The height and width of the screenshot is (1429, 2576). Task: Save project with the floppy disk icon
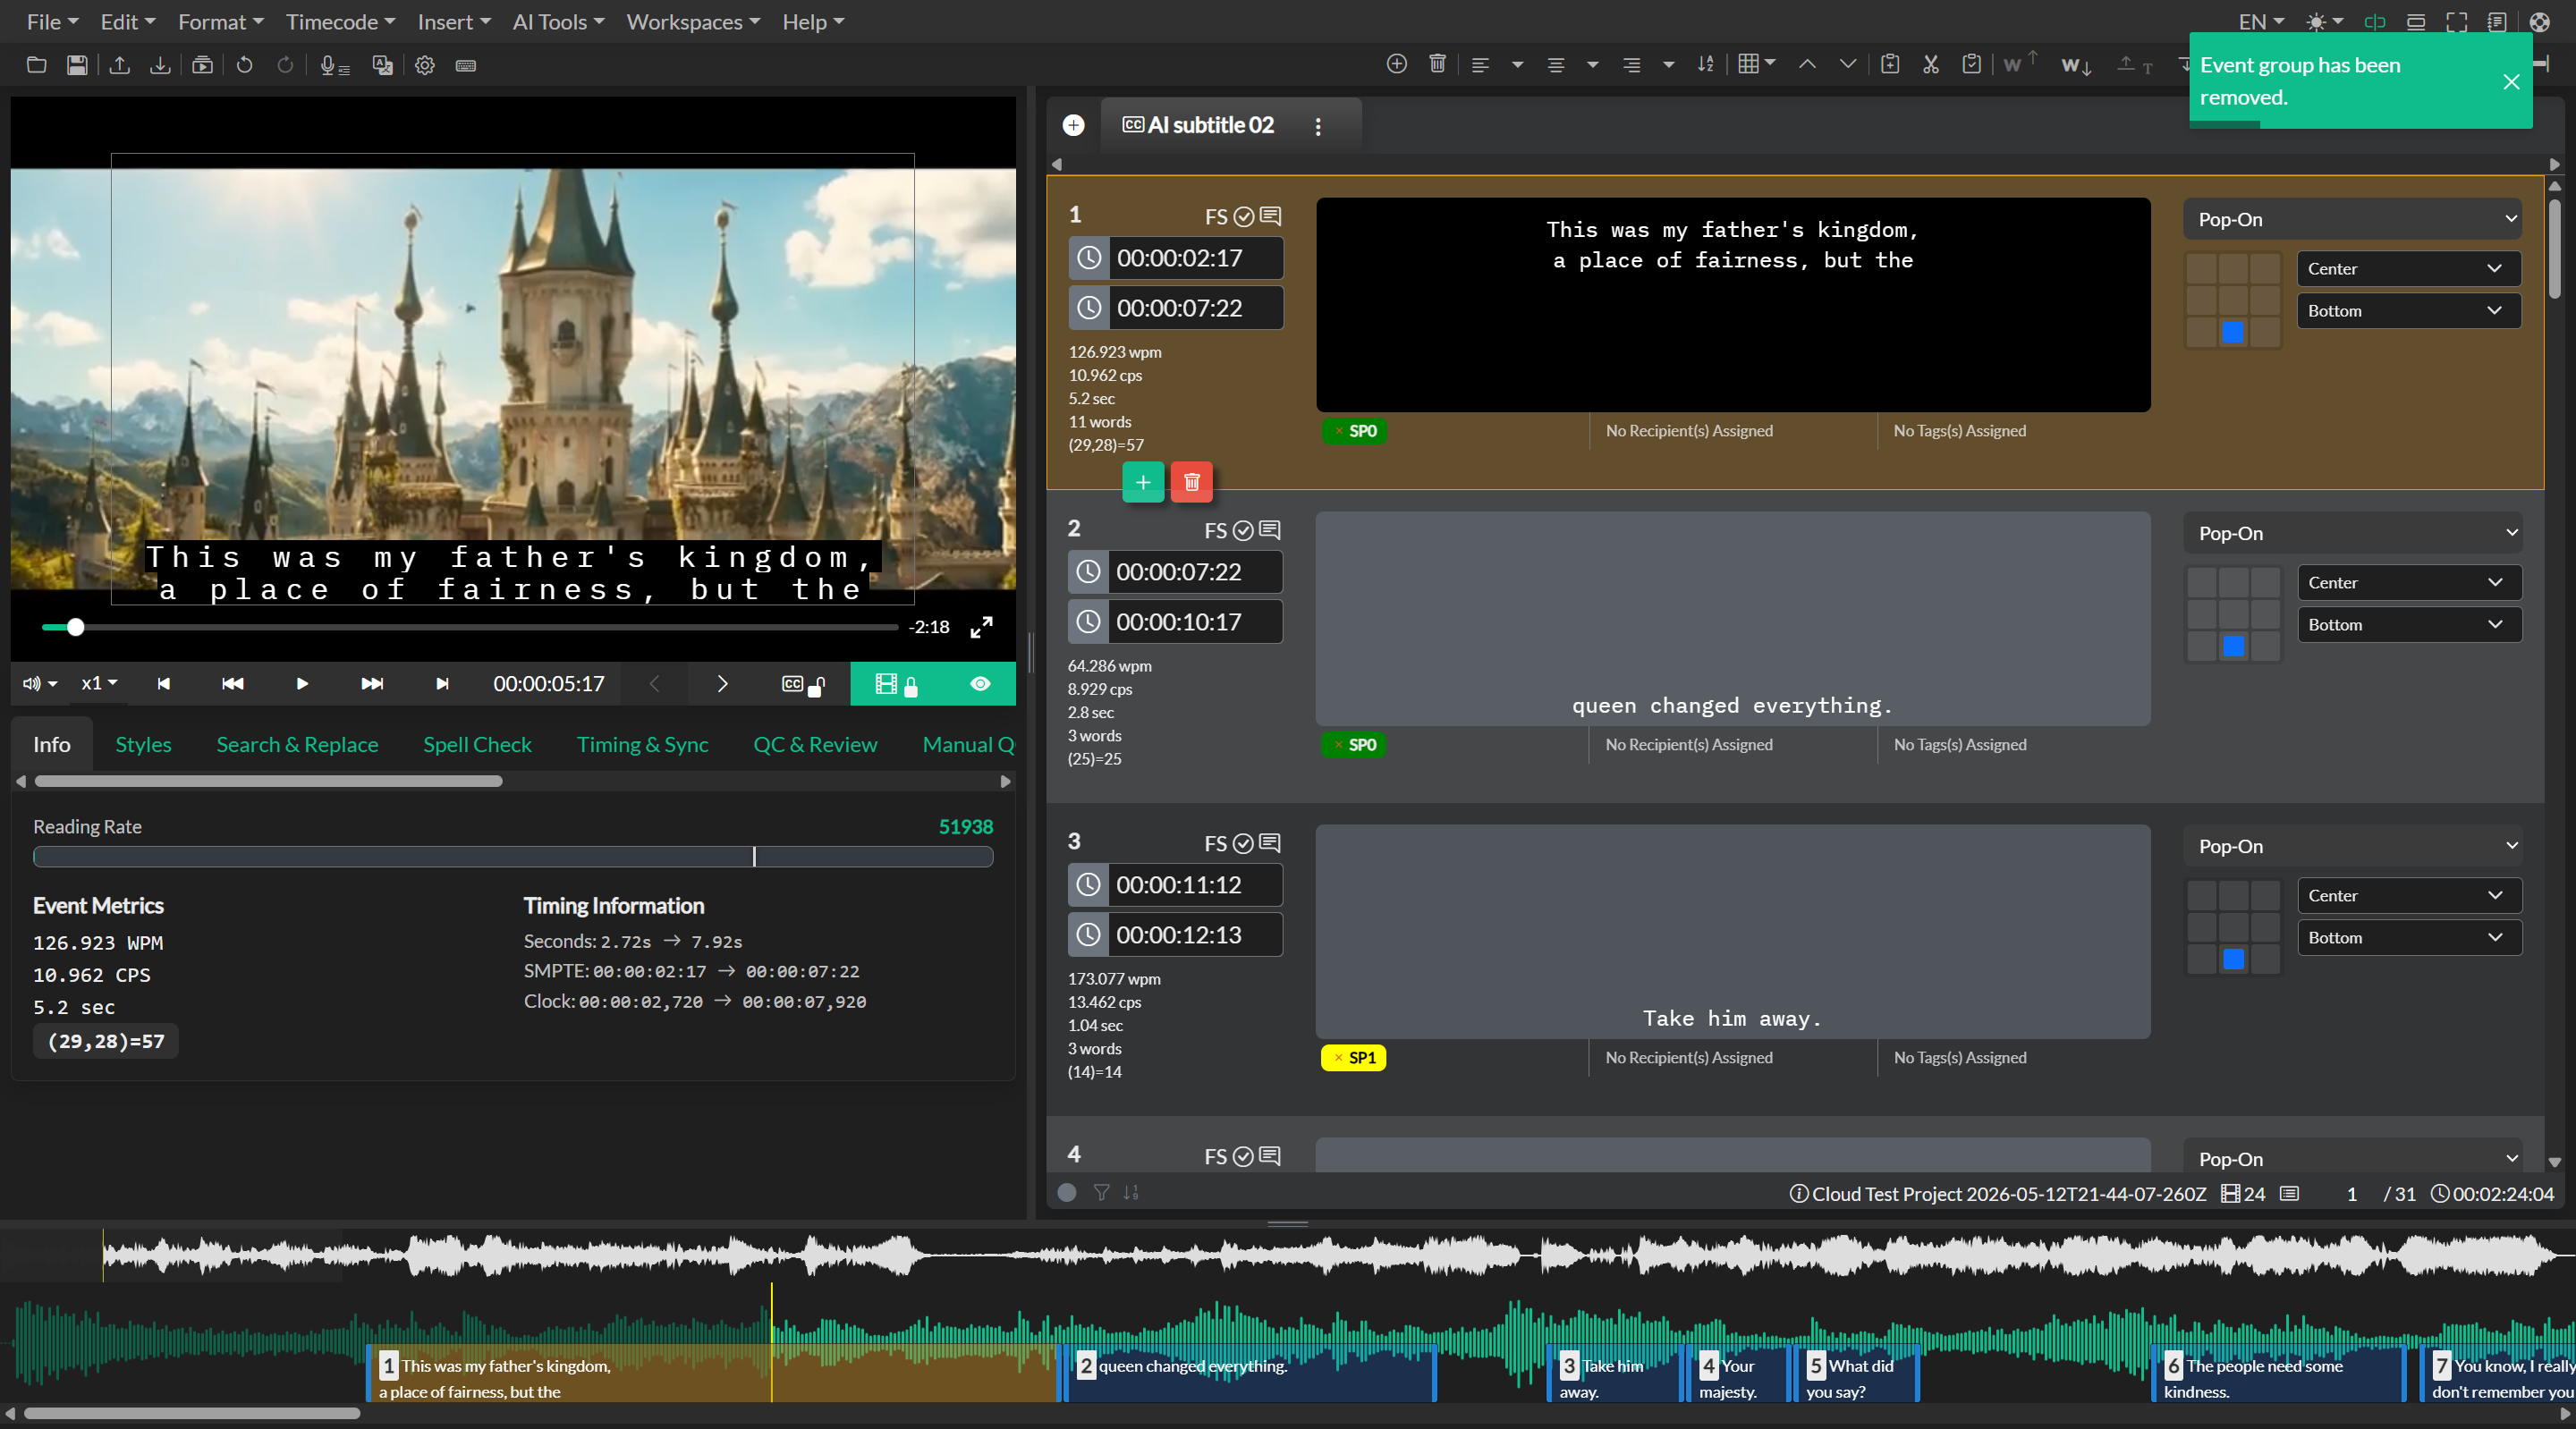tap(77, 65)
